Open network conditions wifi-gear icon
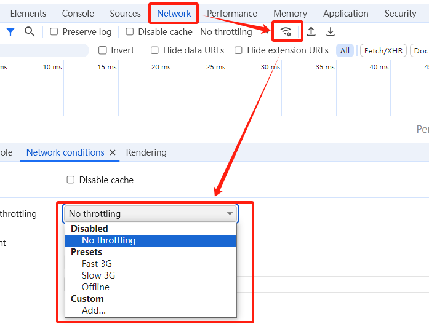Viewport: 429px width, 332px height. coord(286,32)
